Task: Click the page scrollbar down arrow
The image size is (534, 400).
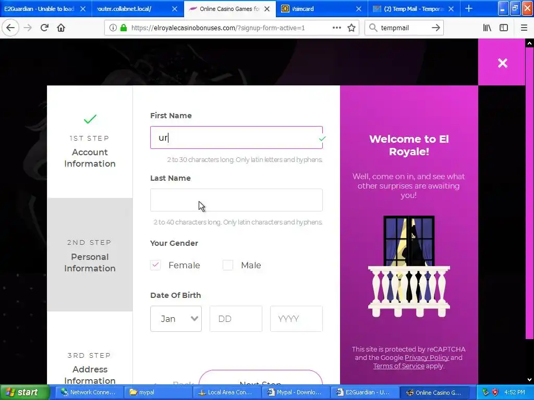Action: coord(529,380)
